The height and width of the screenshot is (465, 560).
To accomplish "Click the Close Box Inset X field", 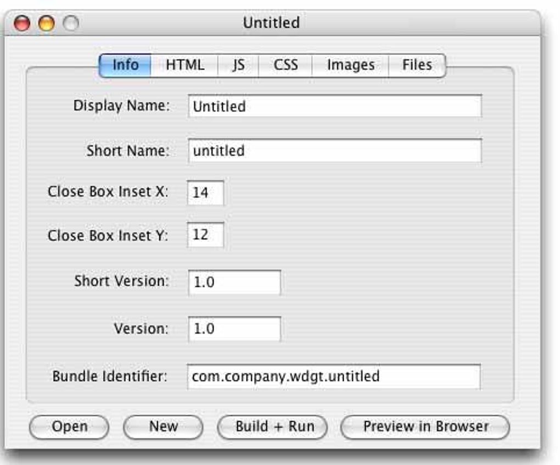I will pos(205,192).
